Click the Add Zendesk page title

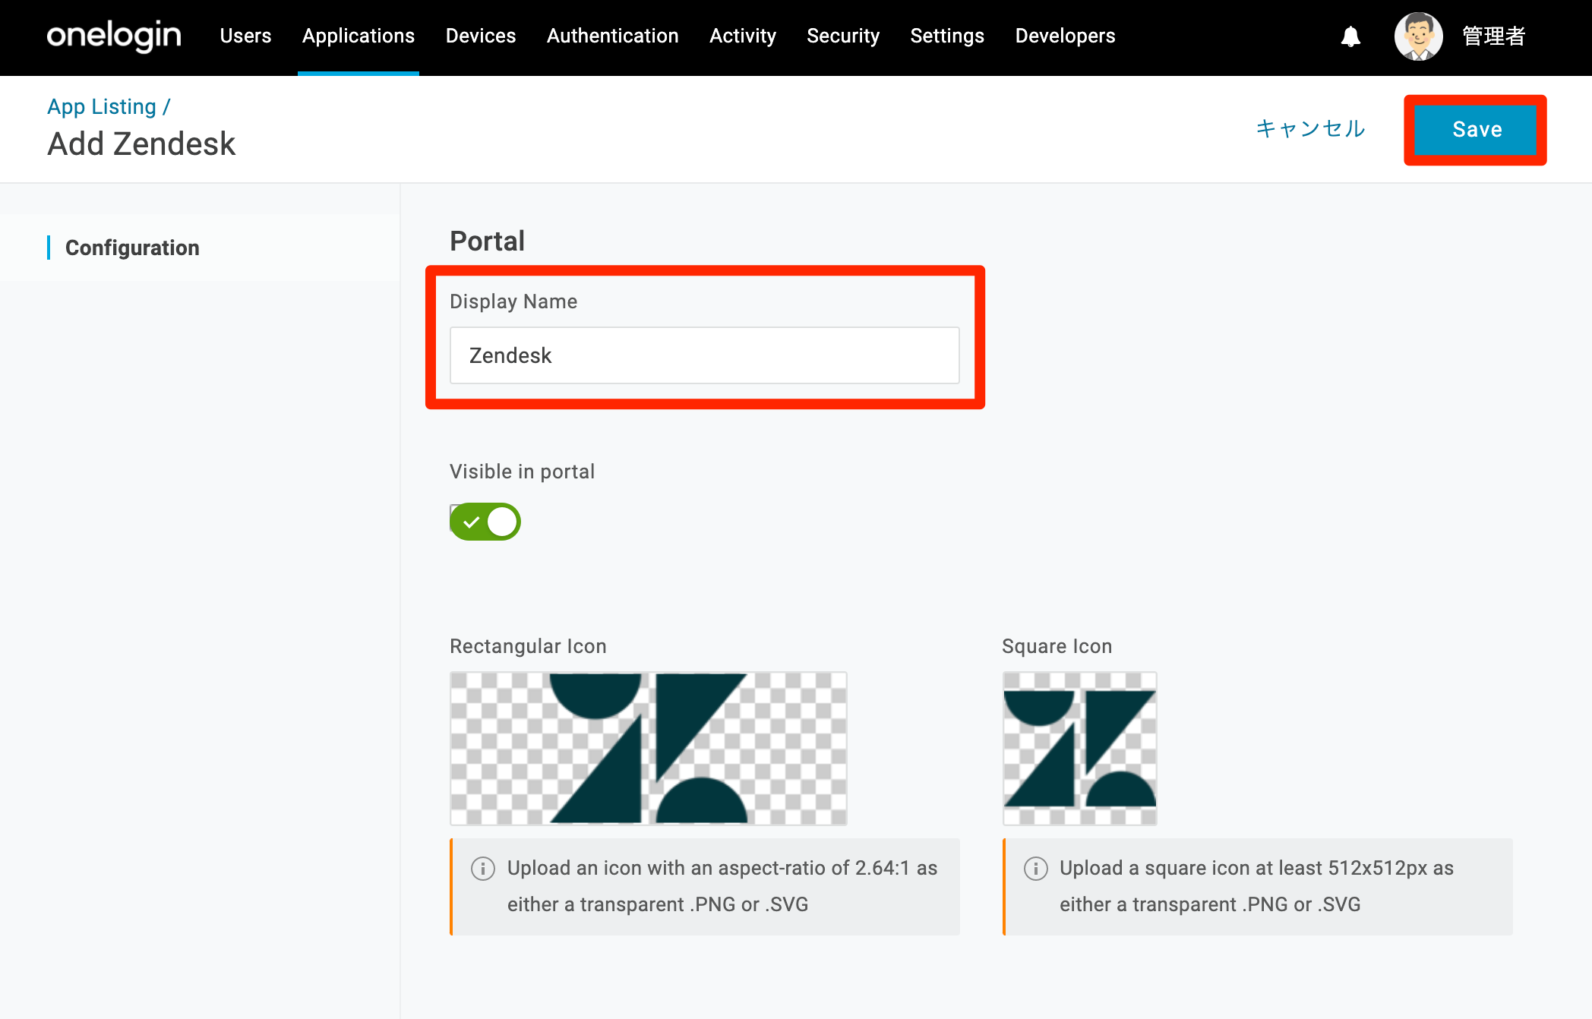pyautogui.click(x=141, y=144)
